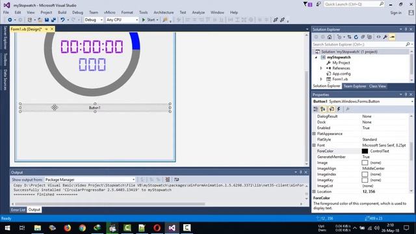Expand the References node
Image resolution: width=416 pixels, height=234 pixels.
pos(321,68)
